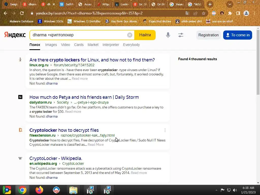Click the Action Center flag tray icon
Image resolution: width=260 pixels, height=195 pixels.
(222, 190)
